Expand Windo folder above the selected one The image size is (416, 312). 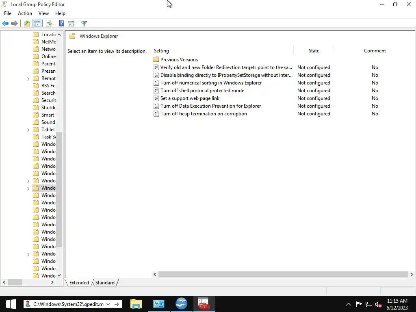click(x=28, y=181)
